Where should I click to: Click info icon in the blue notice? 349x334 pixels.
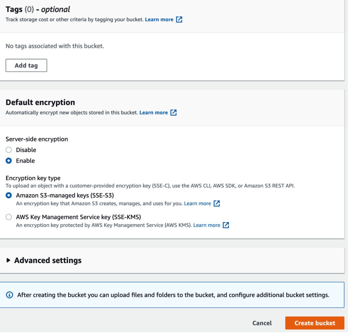click(10, 295)
